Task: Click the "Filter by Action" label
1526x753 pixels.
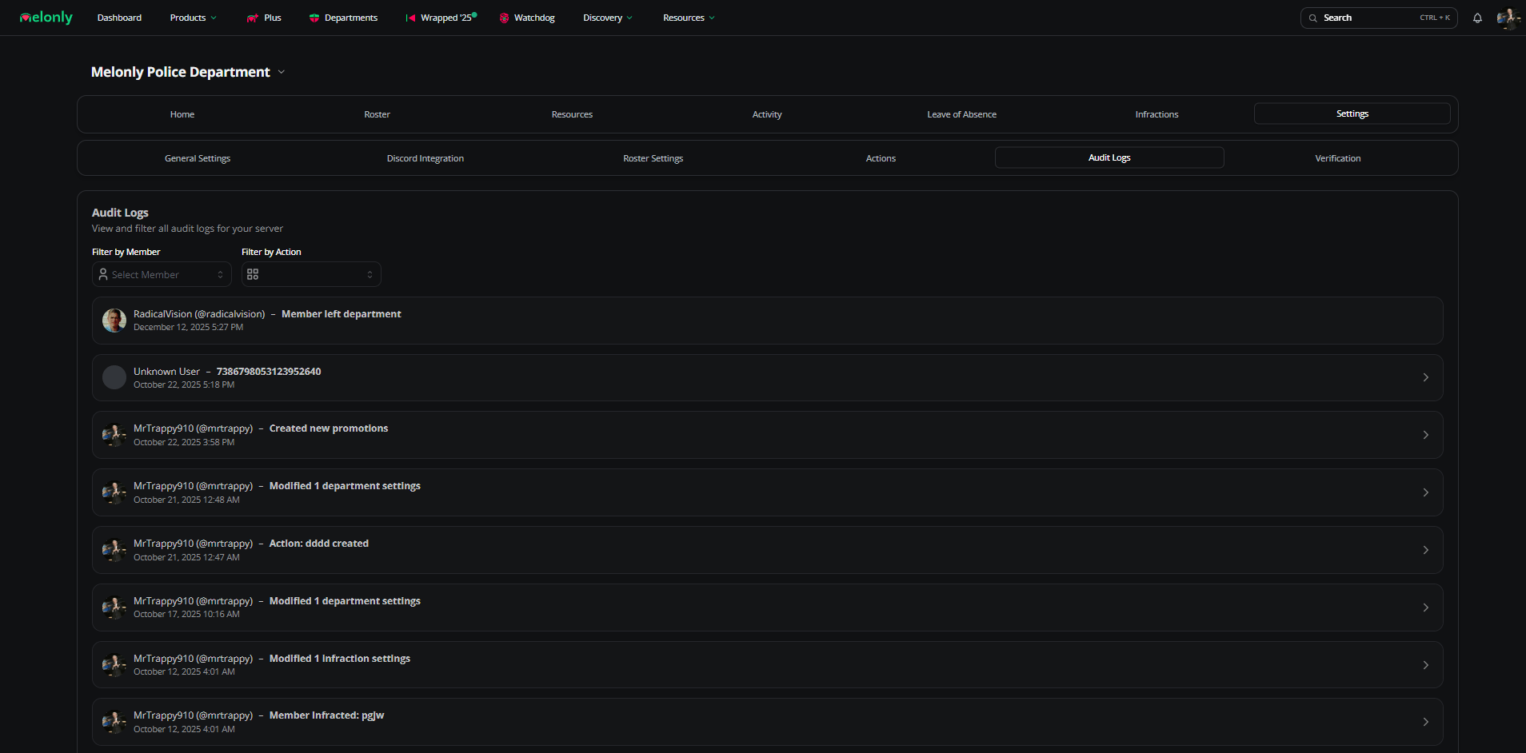Action: coord(271,252)
